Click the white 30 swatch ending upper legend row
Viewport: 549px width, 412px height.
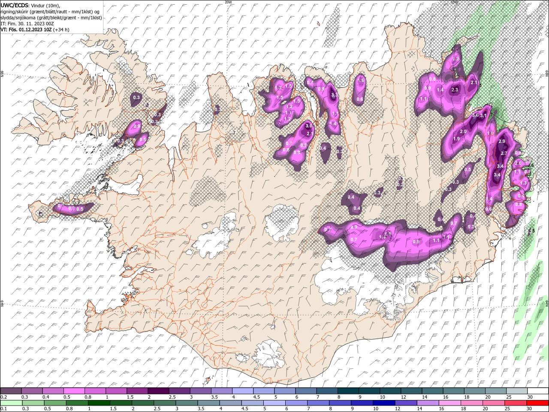pos(538,391)
